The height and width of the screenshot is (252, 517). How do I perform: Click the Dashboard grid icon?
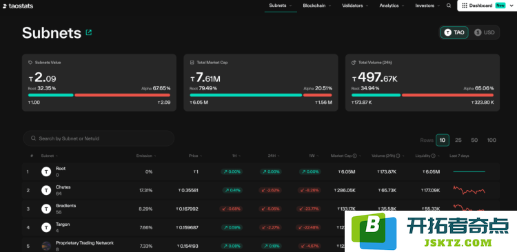pos(464,6)
